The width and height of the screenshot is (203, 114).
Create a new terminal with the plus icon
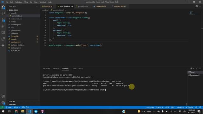pos(191,68)
